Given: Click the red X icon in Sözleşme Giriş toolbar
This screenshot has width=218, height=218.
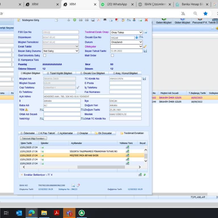Looking at the screenshot, I should [x=146, y=20].
